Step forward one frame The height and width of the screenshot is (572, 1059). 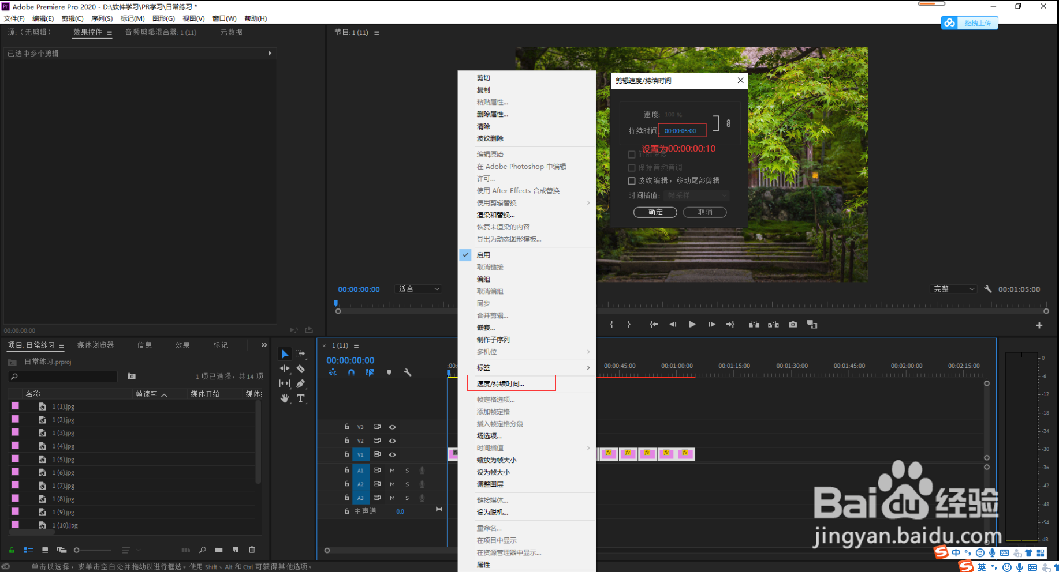[711, 325]
